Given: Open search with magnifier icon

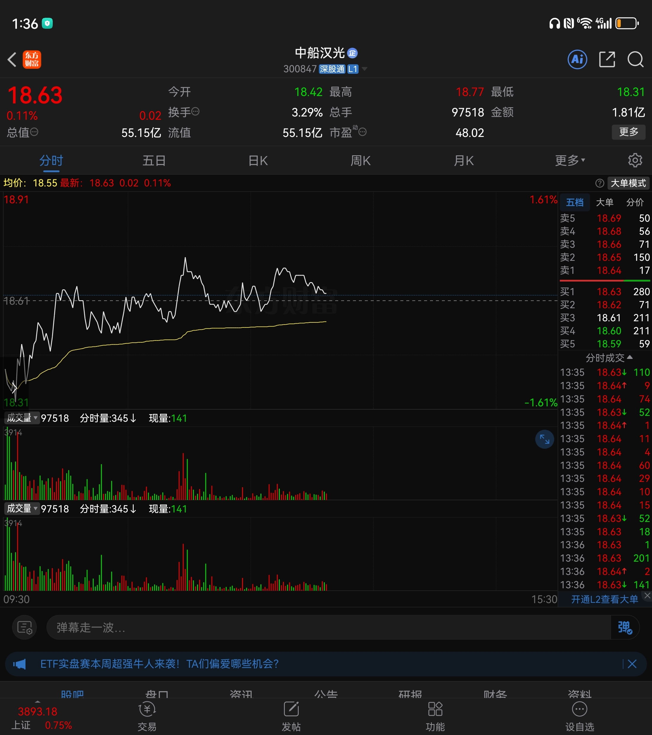Looking at the screenshot, I should coord(635,59).
